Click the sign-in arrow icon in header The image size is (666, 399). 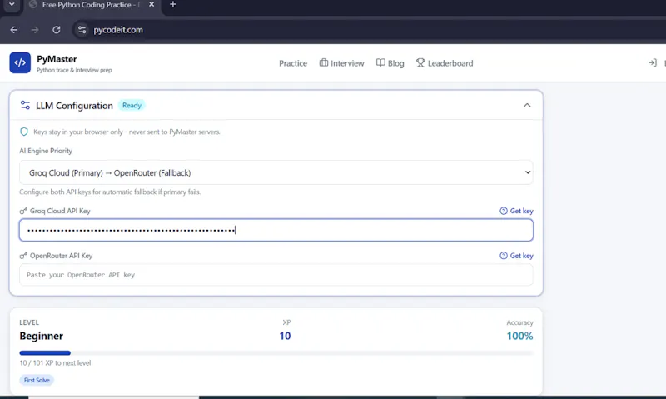coord(653,62)
